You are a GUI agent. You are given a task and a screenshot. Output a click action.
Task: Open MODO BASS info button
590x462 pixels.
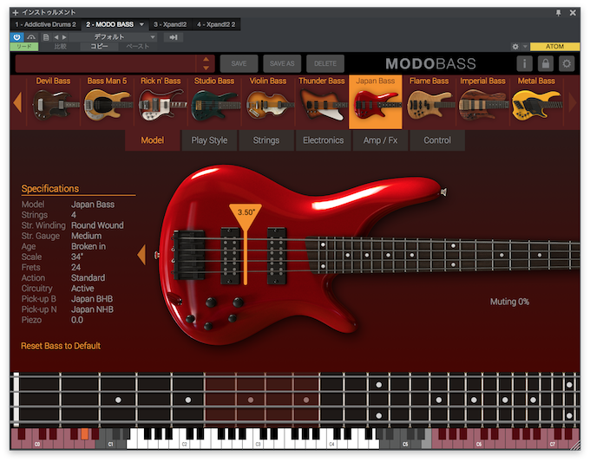525,63
